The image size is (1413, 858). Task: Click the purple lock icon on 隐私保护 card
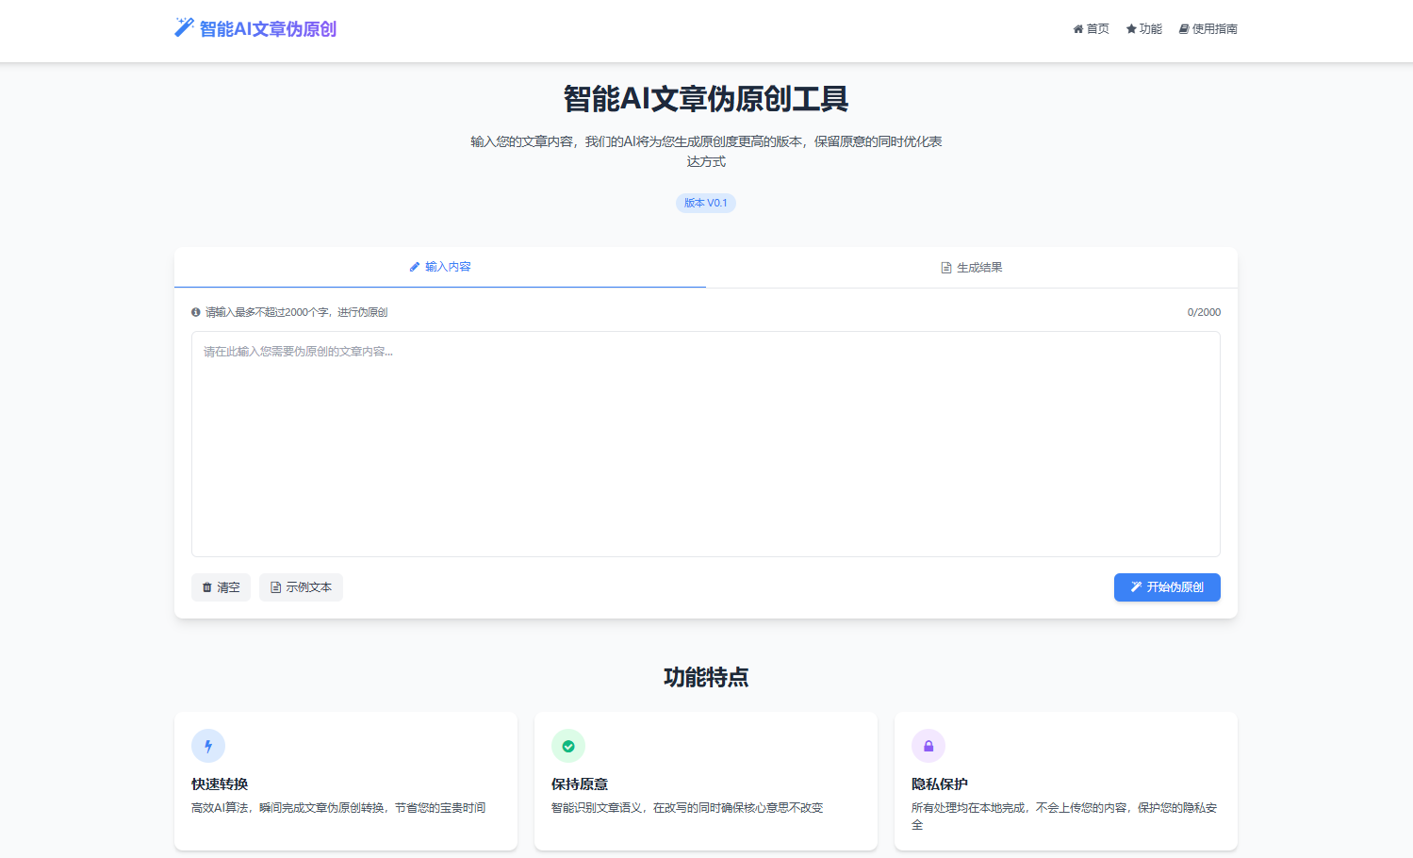[928, 745]
